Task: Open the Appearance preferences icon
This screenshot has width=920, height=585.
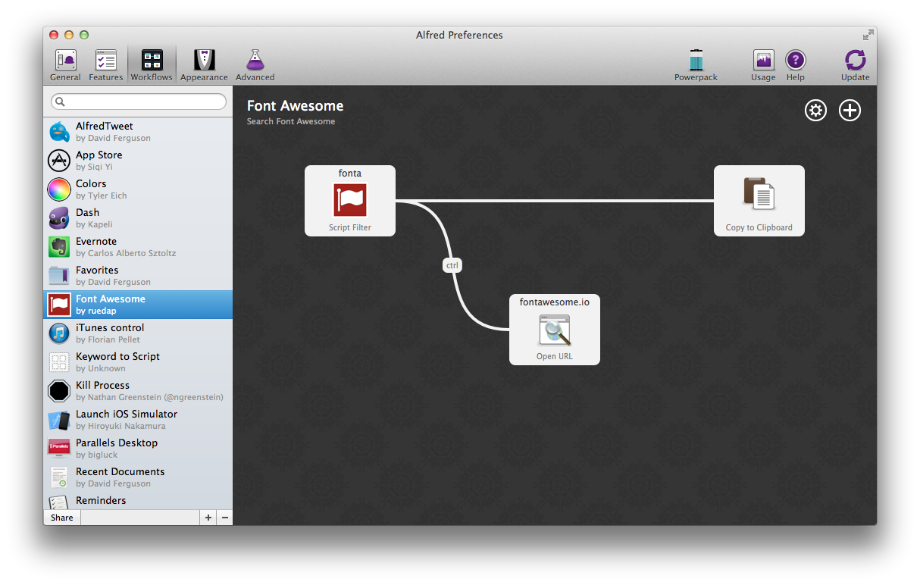Action: [x=204, y=65]
